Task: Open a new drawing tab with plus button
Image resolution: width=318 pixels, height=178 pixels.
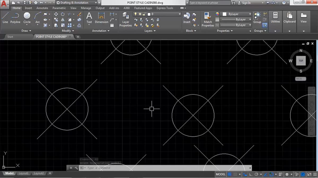Action: point(78,37)
